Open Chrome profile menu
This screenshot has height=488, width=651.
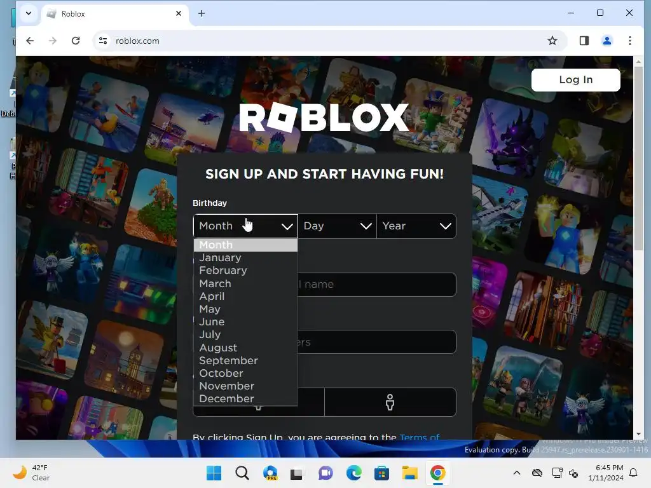coord(607,41)
